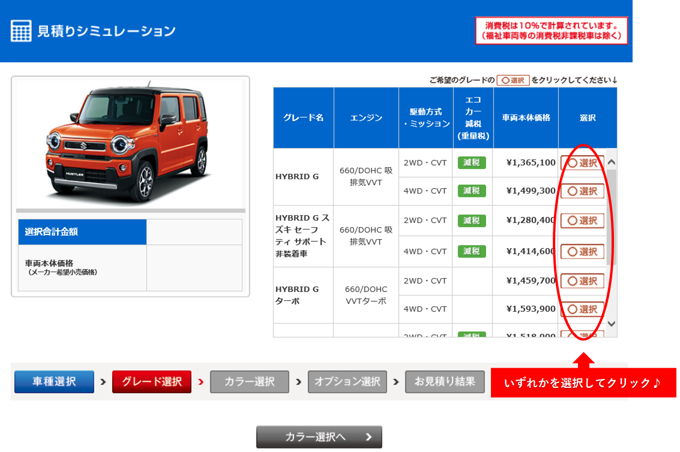The height and width of the screenshot is (452, 680).
Task: Click the HYBRID G row's 660/DOHC 吸排気VVT cell
Action: coord(366,177)
